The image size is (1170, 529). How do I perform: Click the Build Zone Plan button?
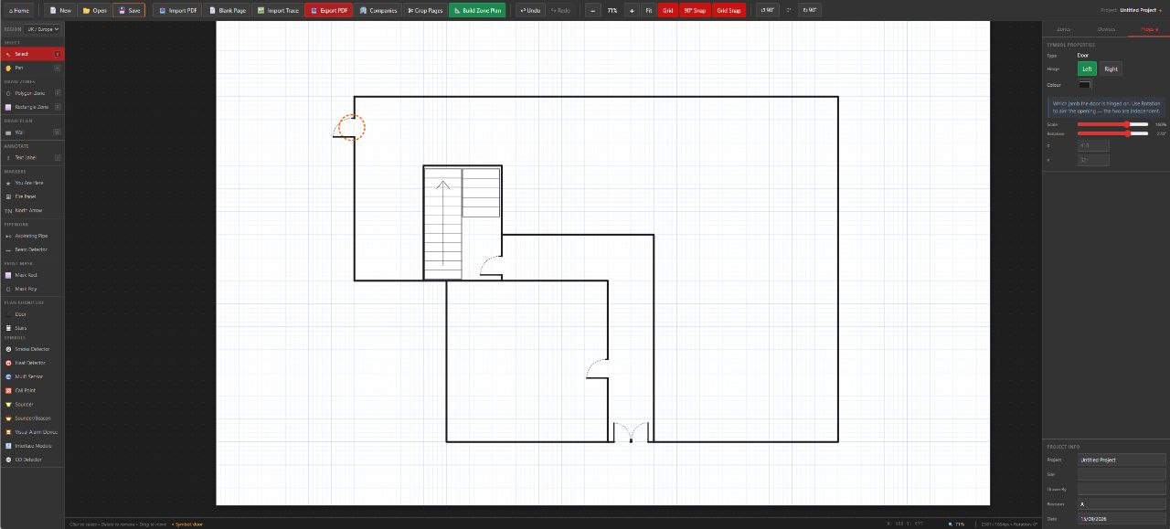pyautogui.click(x=477, y=10)
